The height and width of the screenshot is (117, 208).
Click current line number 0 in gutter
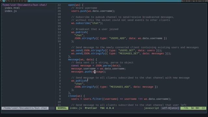[x=60, y=72]
